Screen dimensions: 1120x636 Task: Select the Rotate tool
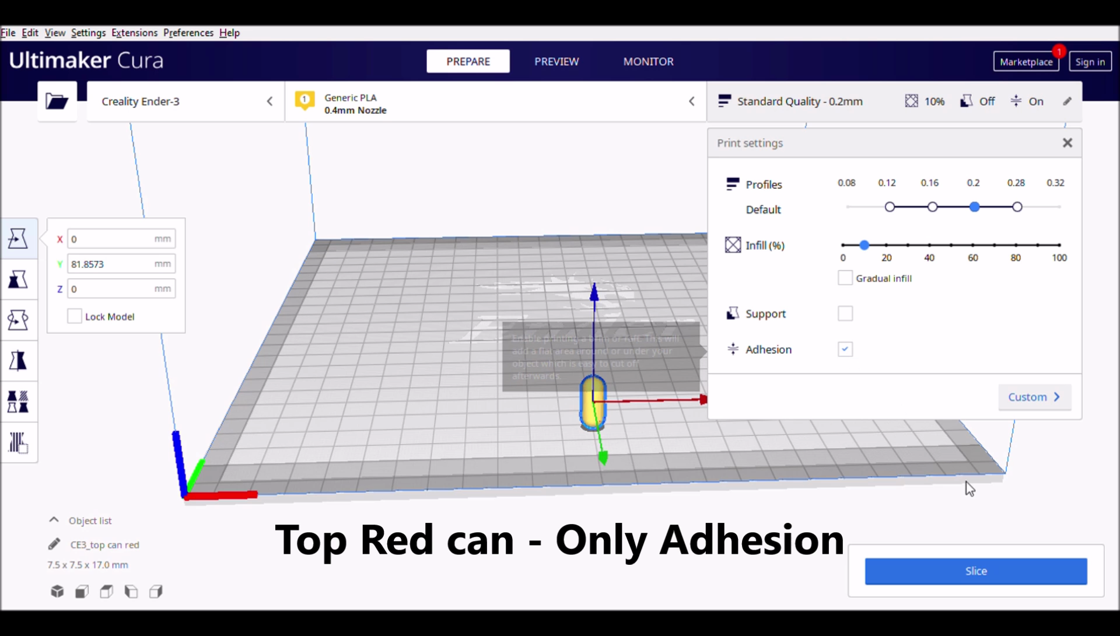18,320
